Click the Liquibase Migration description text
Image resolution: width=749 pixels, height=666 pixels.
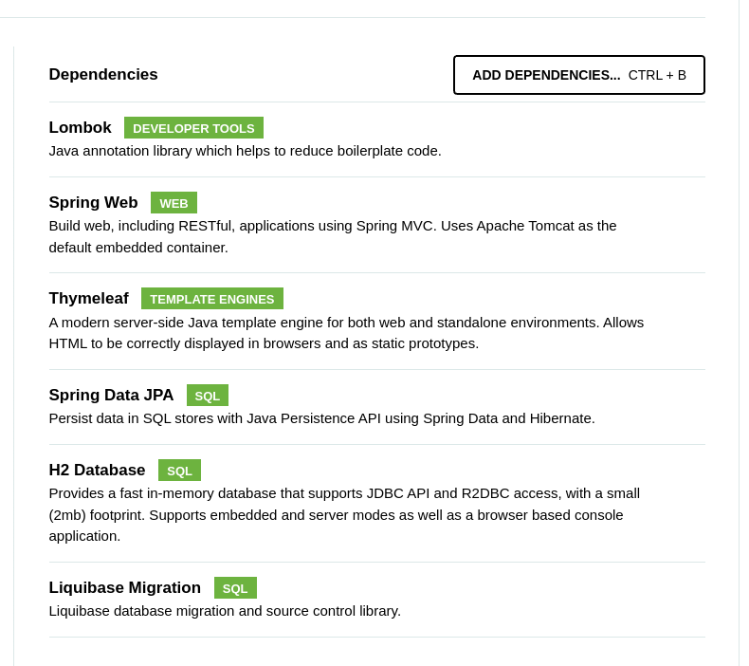pyautogui.click(x=225, y=611)
